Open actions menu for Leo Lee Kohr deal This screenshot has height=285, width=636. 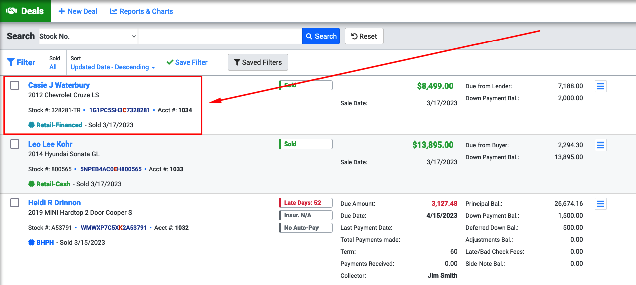(x=601, y=145)
